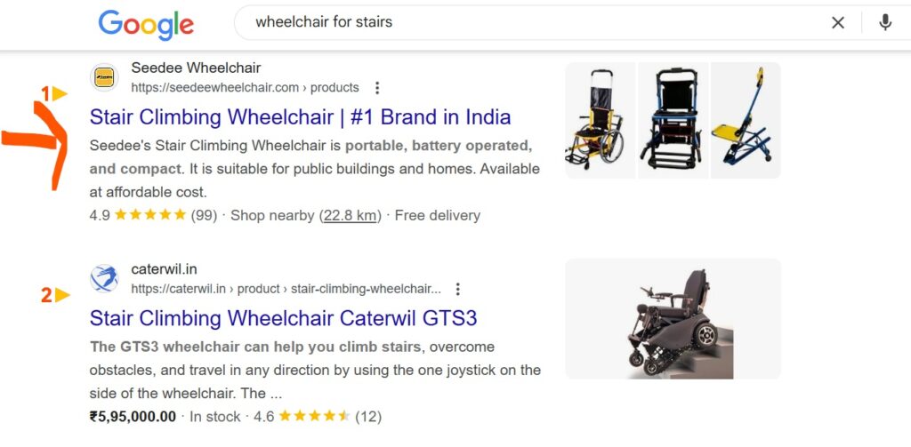
Task: Click the orange number 2 marker arrow
Action: [x=55, y=296]
